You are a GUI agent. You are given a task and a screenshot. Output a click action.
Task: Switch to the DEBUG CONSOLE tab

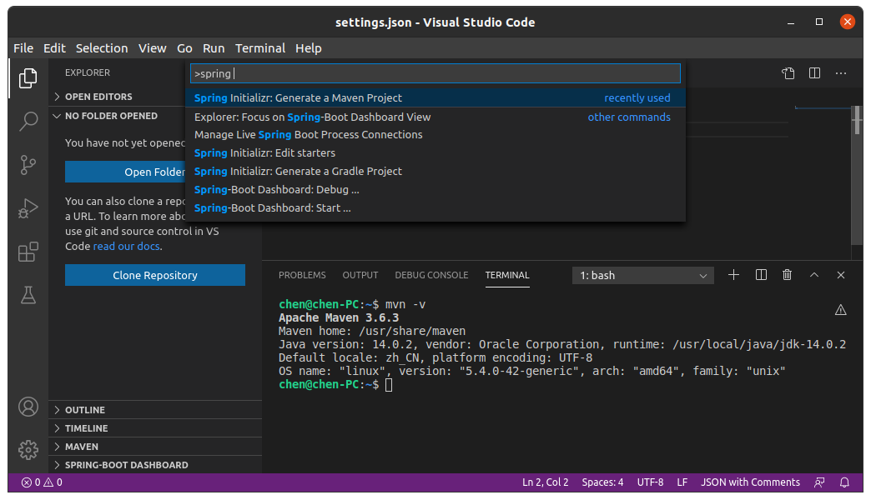click(431, 275)
